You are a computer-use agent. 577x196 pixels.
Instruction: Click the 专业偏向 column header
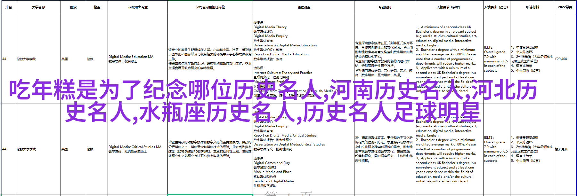click(x=385, y=7)
